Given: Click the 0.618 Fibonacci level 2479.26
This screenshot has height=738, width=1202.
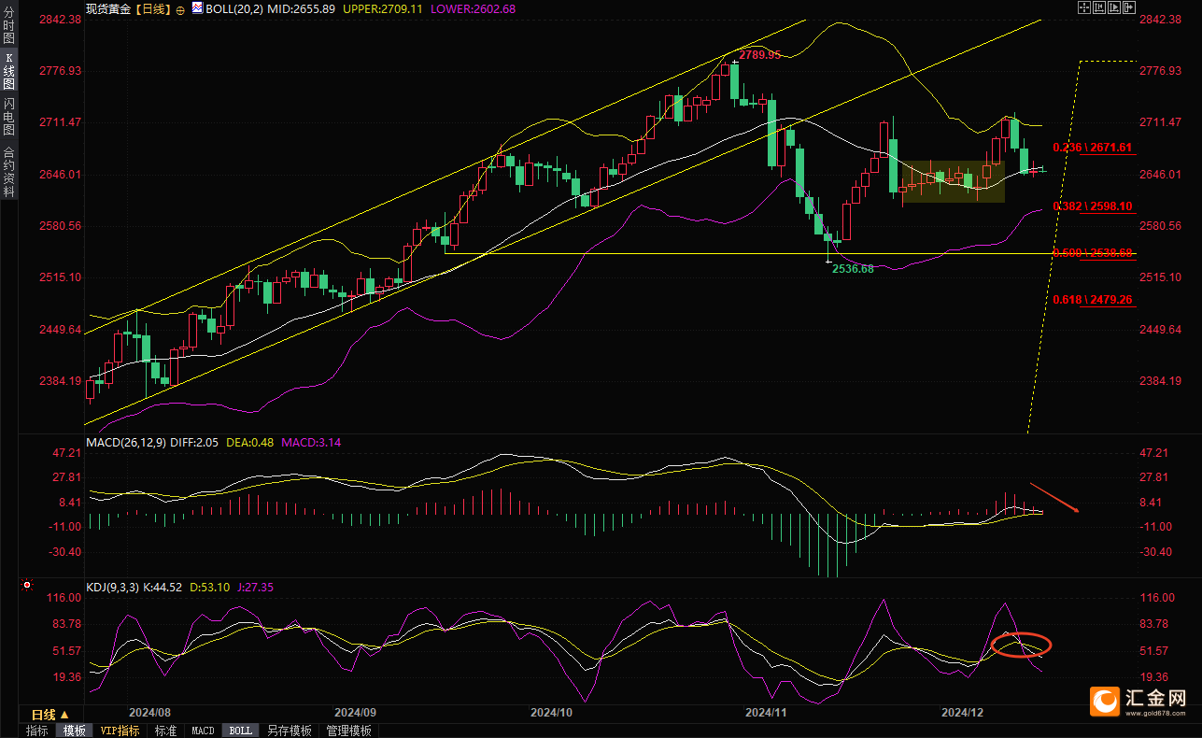Looking at the screenshot, I should tap(1092, 300).
